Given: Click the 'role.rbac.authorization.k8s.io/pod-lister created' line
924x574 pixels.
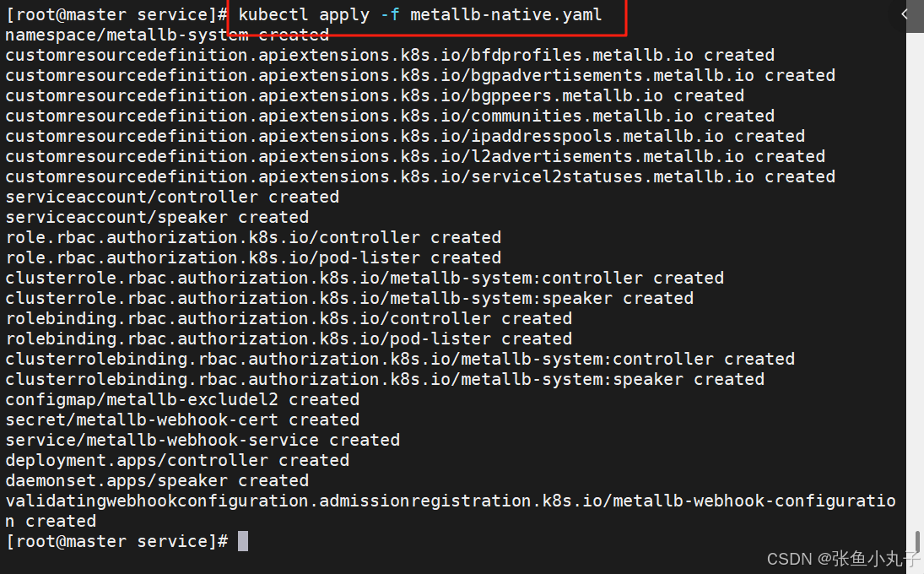Looking at the screenshot, I should click(x=253, y=257).
